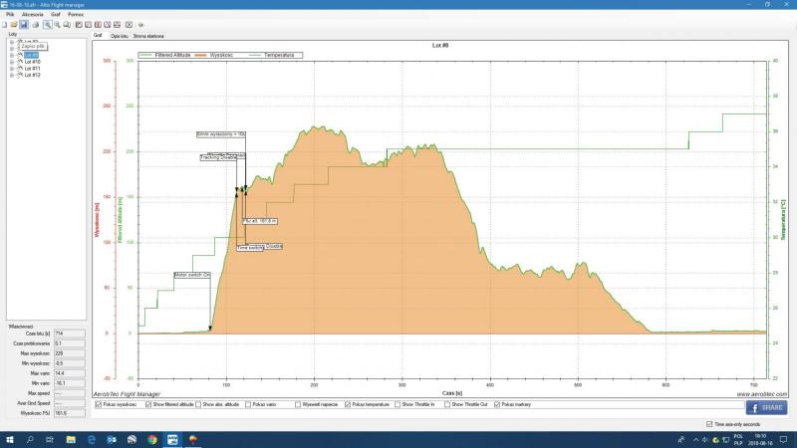Open Chrome from the taskbar
Screen dimensions: 797x448
click(x=152, y=438)
